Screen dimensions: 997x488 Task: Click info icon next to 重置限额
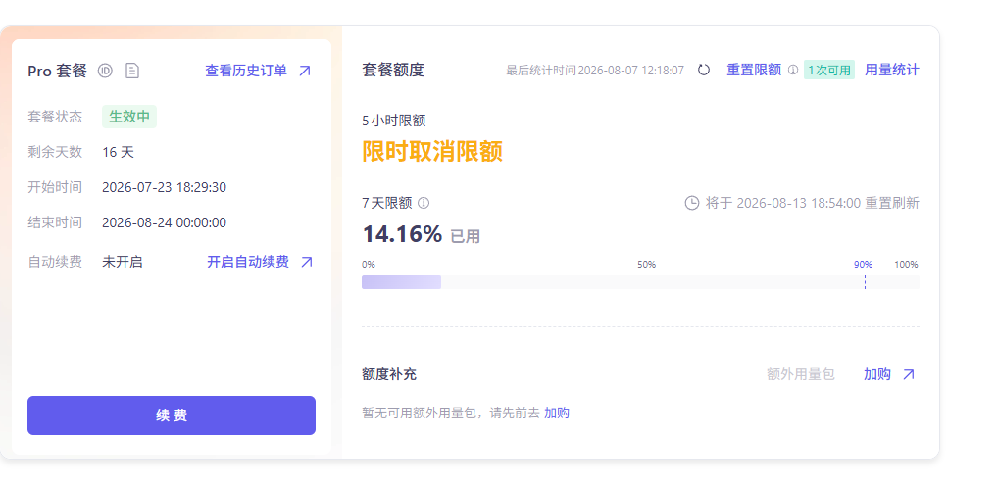pos(793,70)
